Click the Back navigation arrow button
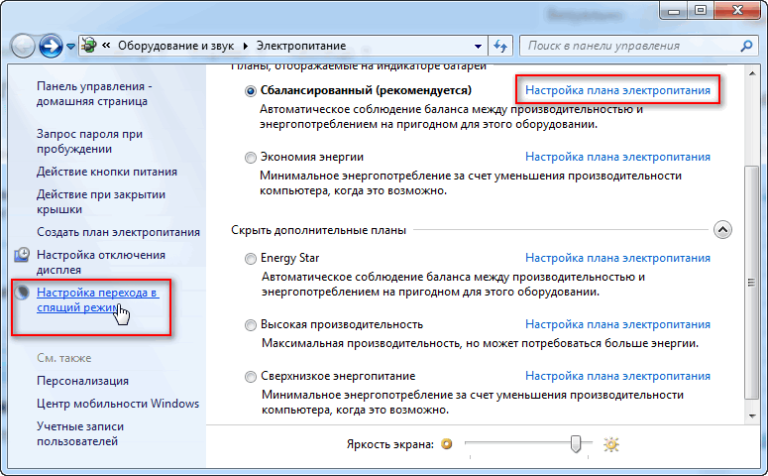The image size is (768, 476). 23,47
